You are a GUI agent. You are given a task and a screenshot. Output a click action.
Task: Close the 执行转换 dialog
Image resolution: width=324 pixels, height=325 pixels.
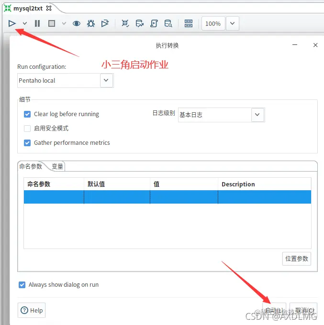[x=315, y=45]
